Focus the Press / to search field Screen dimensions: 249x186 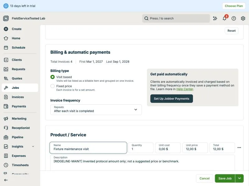(176, 18)
